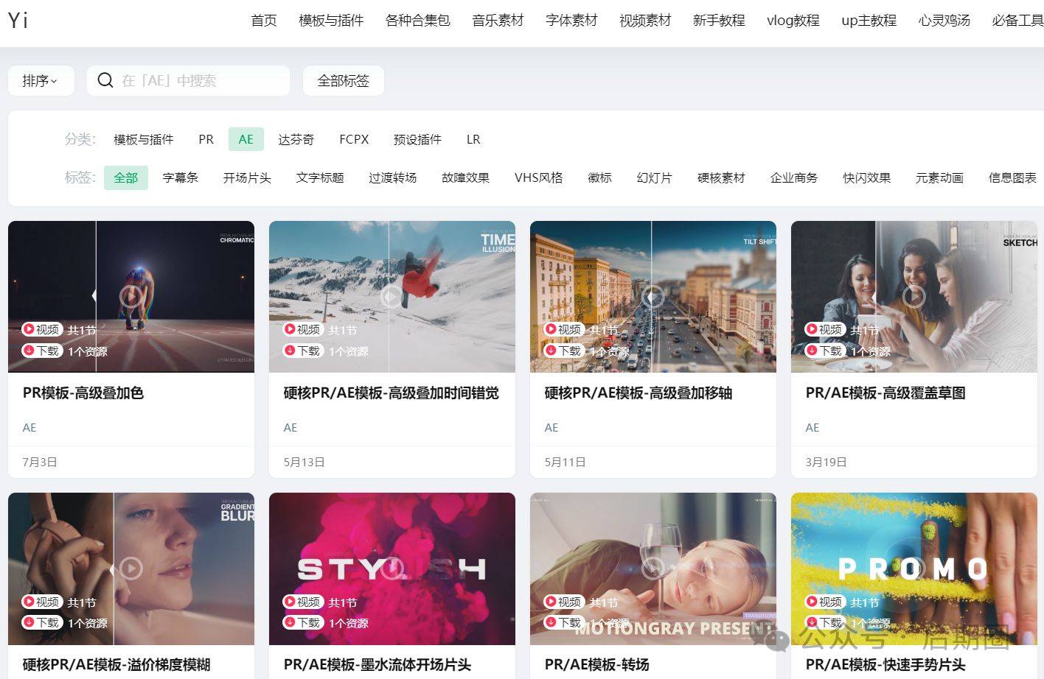Image resolution: width=1044 pixels, height=679 pixels.
Task: Open the 首页 menu item
Action: (x=263, y=21)
